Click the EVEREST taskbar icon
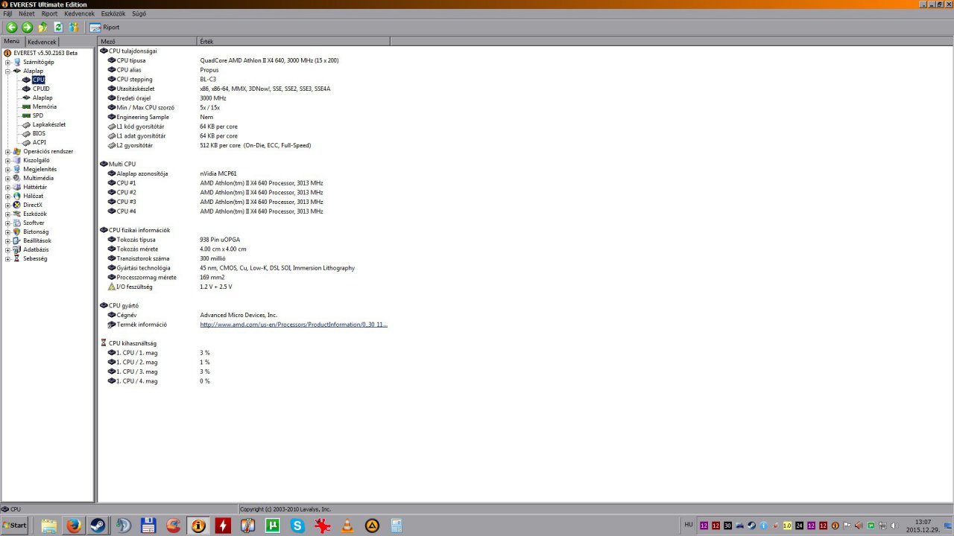 [198, 526]
